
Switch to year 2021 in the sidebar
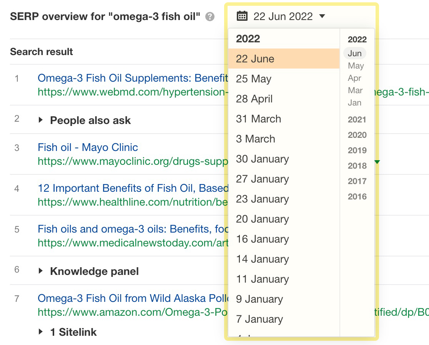pyautogui.click(x=356, y=119)
